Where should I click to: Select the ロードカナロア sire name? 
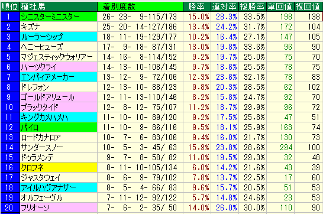click(x=41, y=137)
